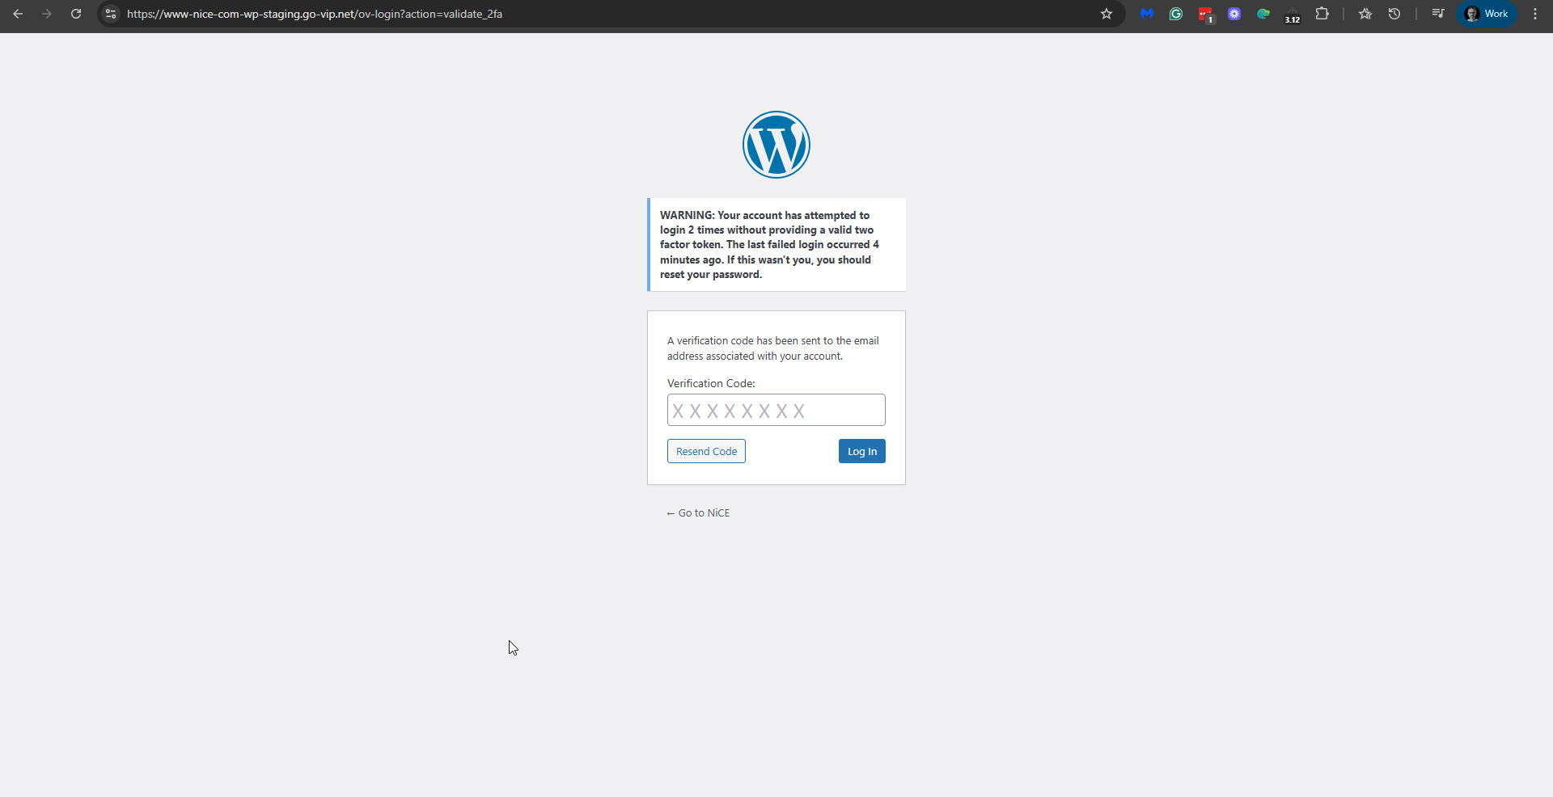Bookmark this tab with the star
The width and height of the screenshot is (1553, 797).
(x=1107, y=14)
